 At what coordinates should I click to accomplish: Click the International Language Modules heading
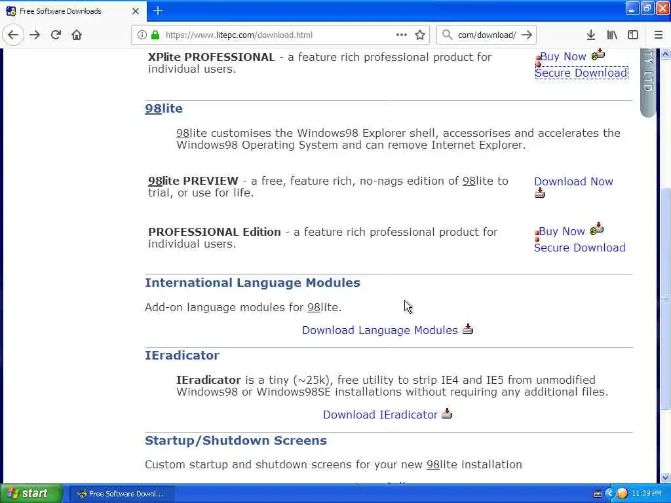pyautogui.click(x=252, y=283)
